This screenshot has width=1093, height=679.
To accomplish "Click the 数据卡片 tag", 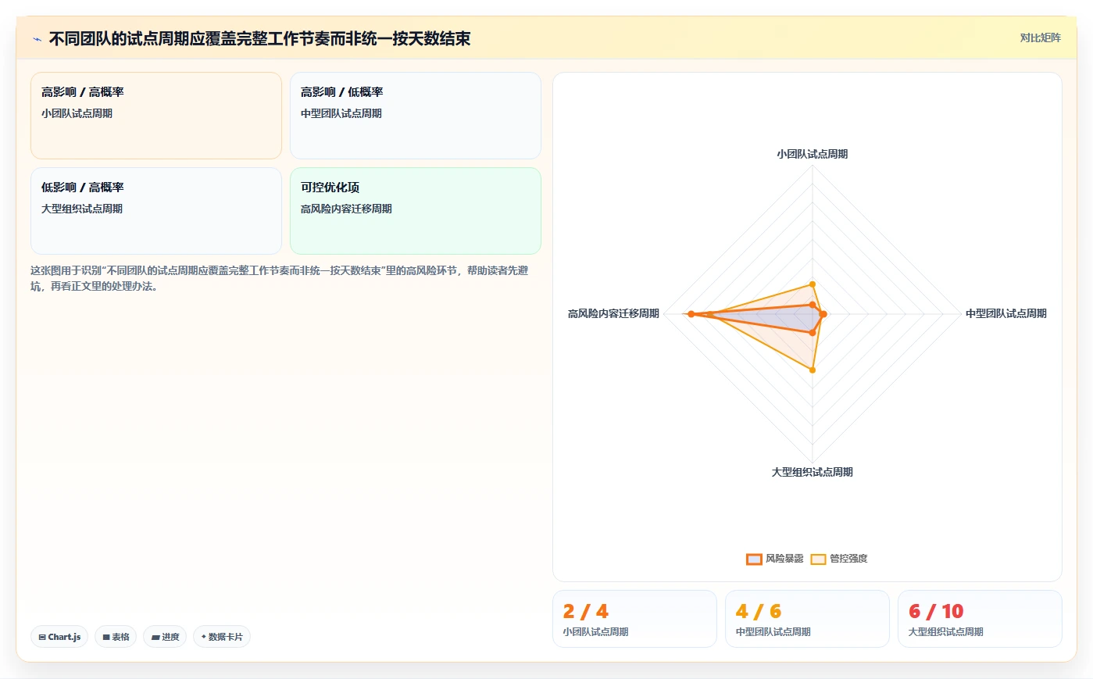I will pos(222,637).
